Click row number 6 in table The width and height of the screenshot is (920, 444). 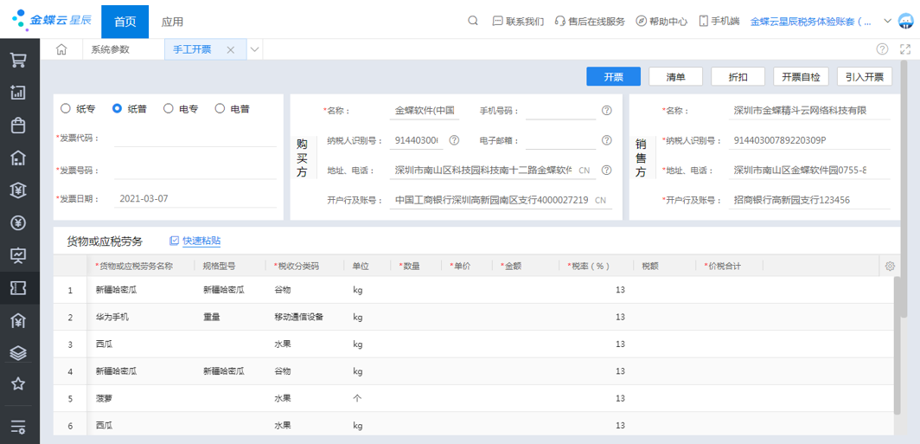(x=70, y=426)
